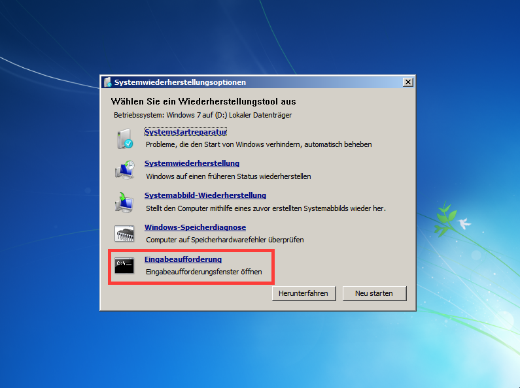520x388 pixels.
Task: Click the memory chip Speicherdiagnose icon
Action: pos(124,233)
